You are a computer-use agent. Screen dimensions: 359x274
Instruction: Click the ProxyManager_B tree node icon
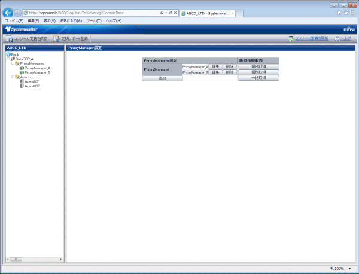click(22, 72)
